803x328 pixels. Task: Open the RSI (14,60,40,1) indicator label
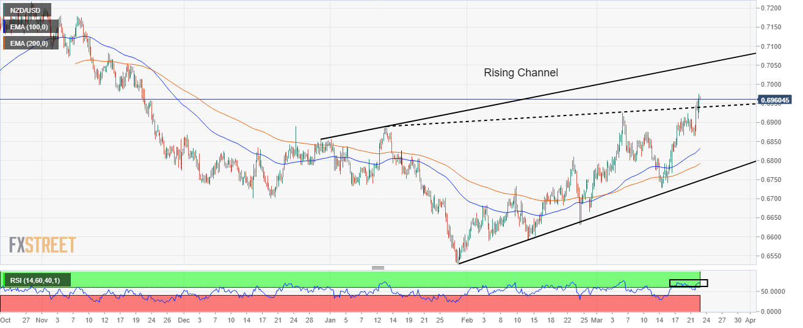35,280
